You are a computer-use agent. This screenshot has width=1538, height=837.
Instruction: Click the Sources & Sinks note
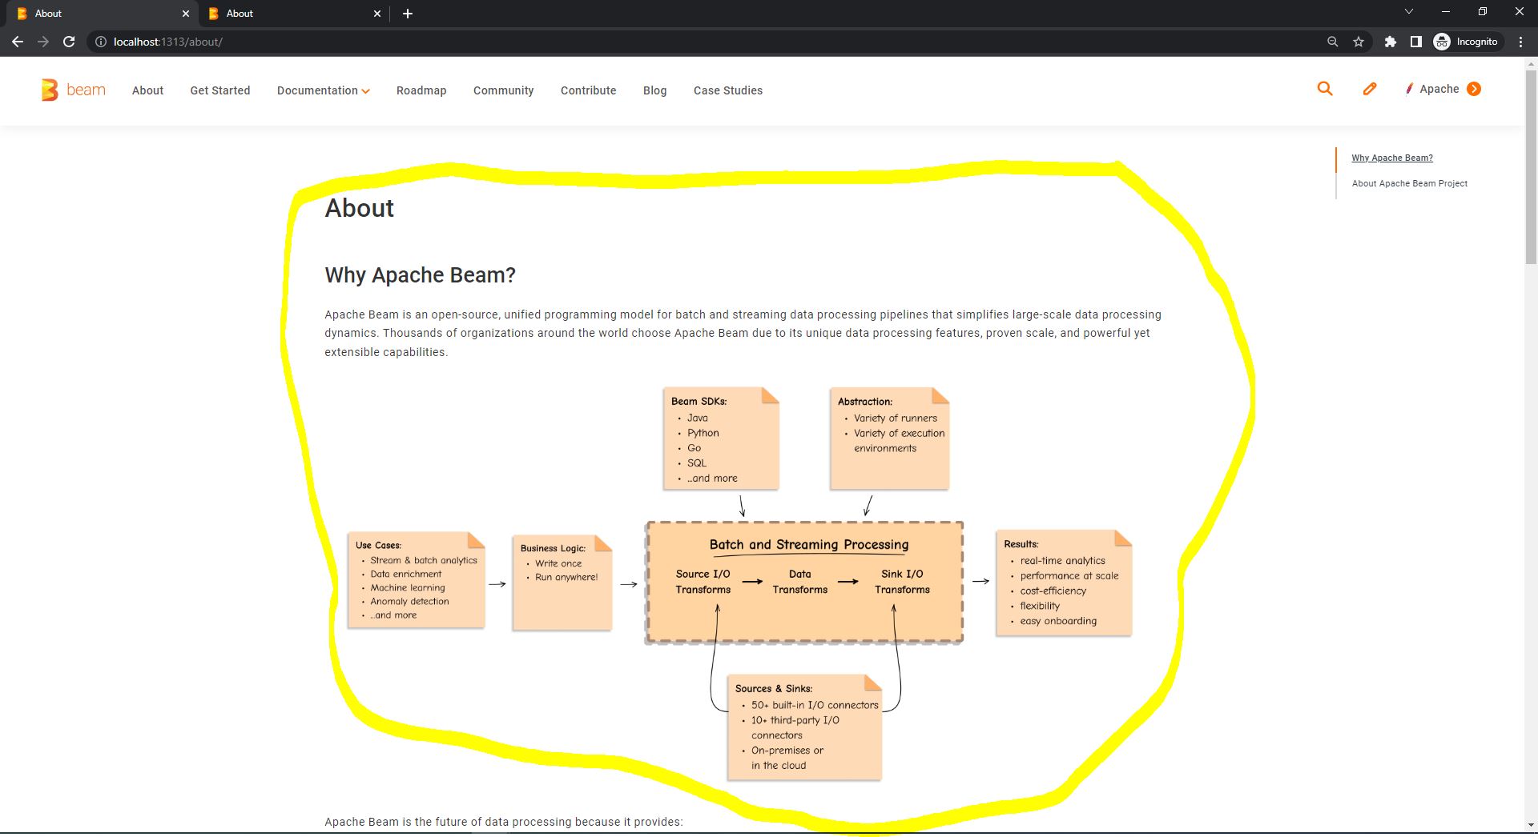(x=804, y=727)
